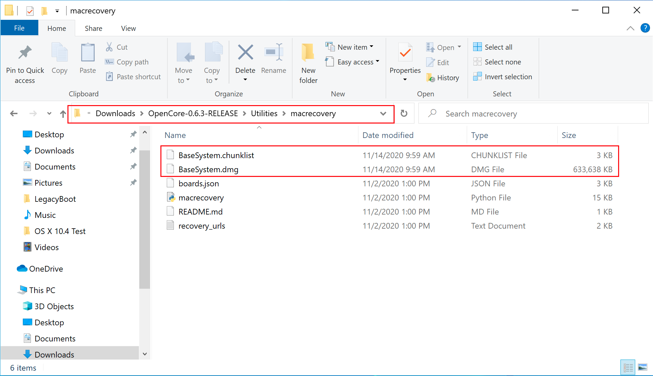Open the Search macrecovery input field
Image resolution: width=653 pixels, height=376 pixels.
[534, 113]
